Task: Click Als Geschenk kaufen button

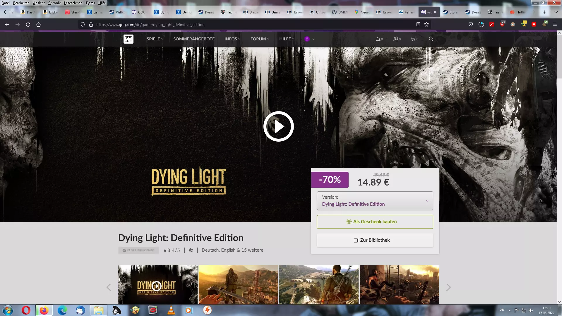Action: coord(375,222)
